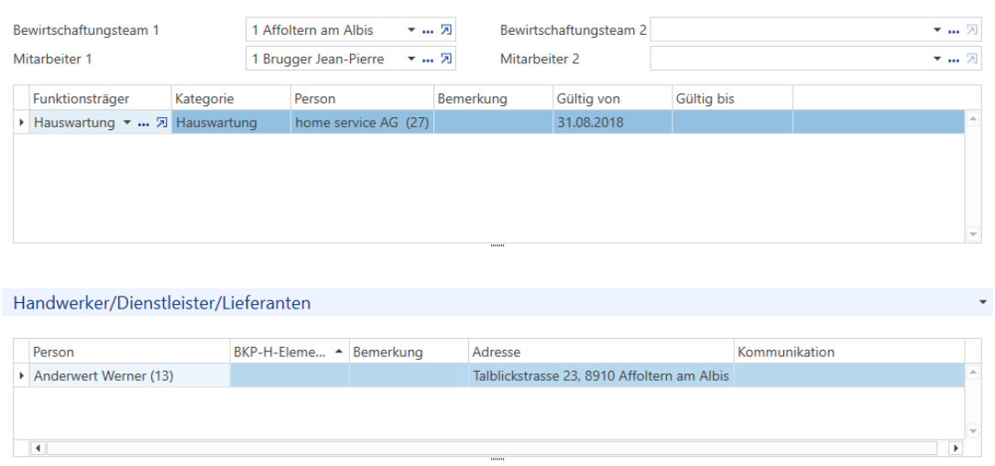Open lookup dots for Mitarbeiter 1
The width and height of the screenshot is (995, 466).
tap(428, 60)
